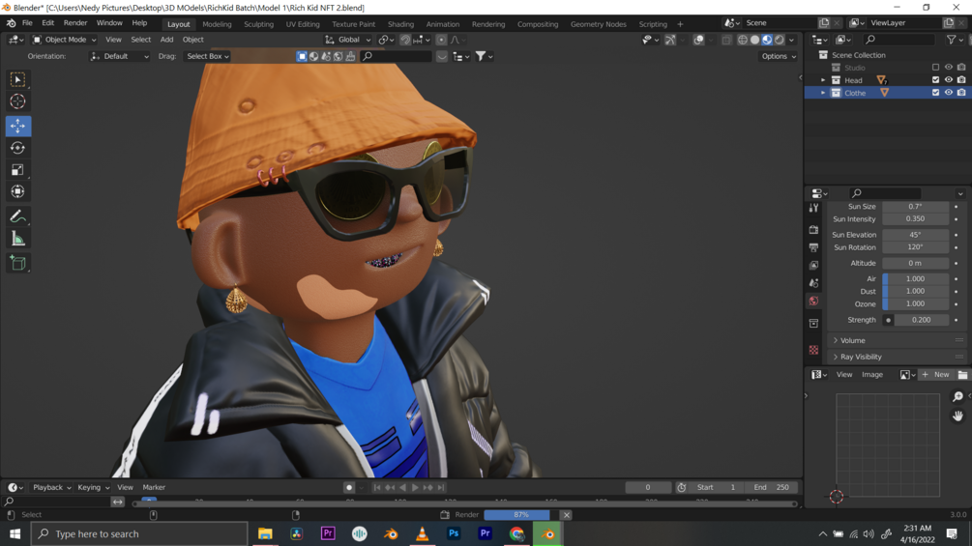The width and height of the screenshot is (972, 546).
Task: Open the Options dropdown
Action: pyautogui.click(x=779, y=56)
